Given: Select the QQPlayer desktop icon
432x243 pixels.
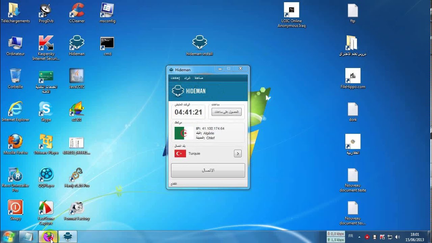Looking at the screenshot, I should (x=46, y=178).
